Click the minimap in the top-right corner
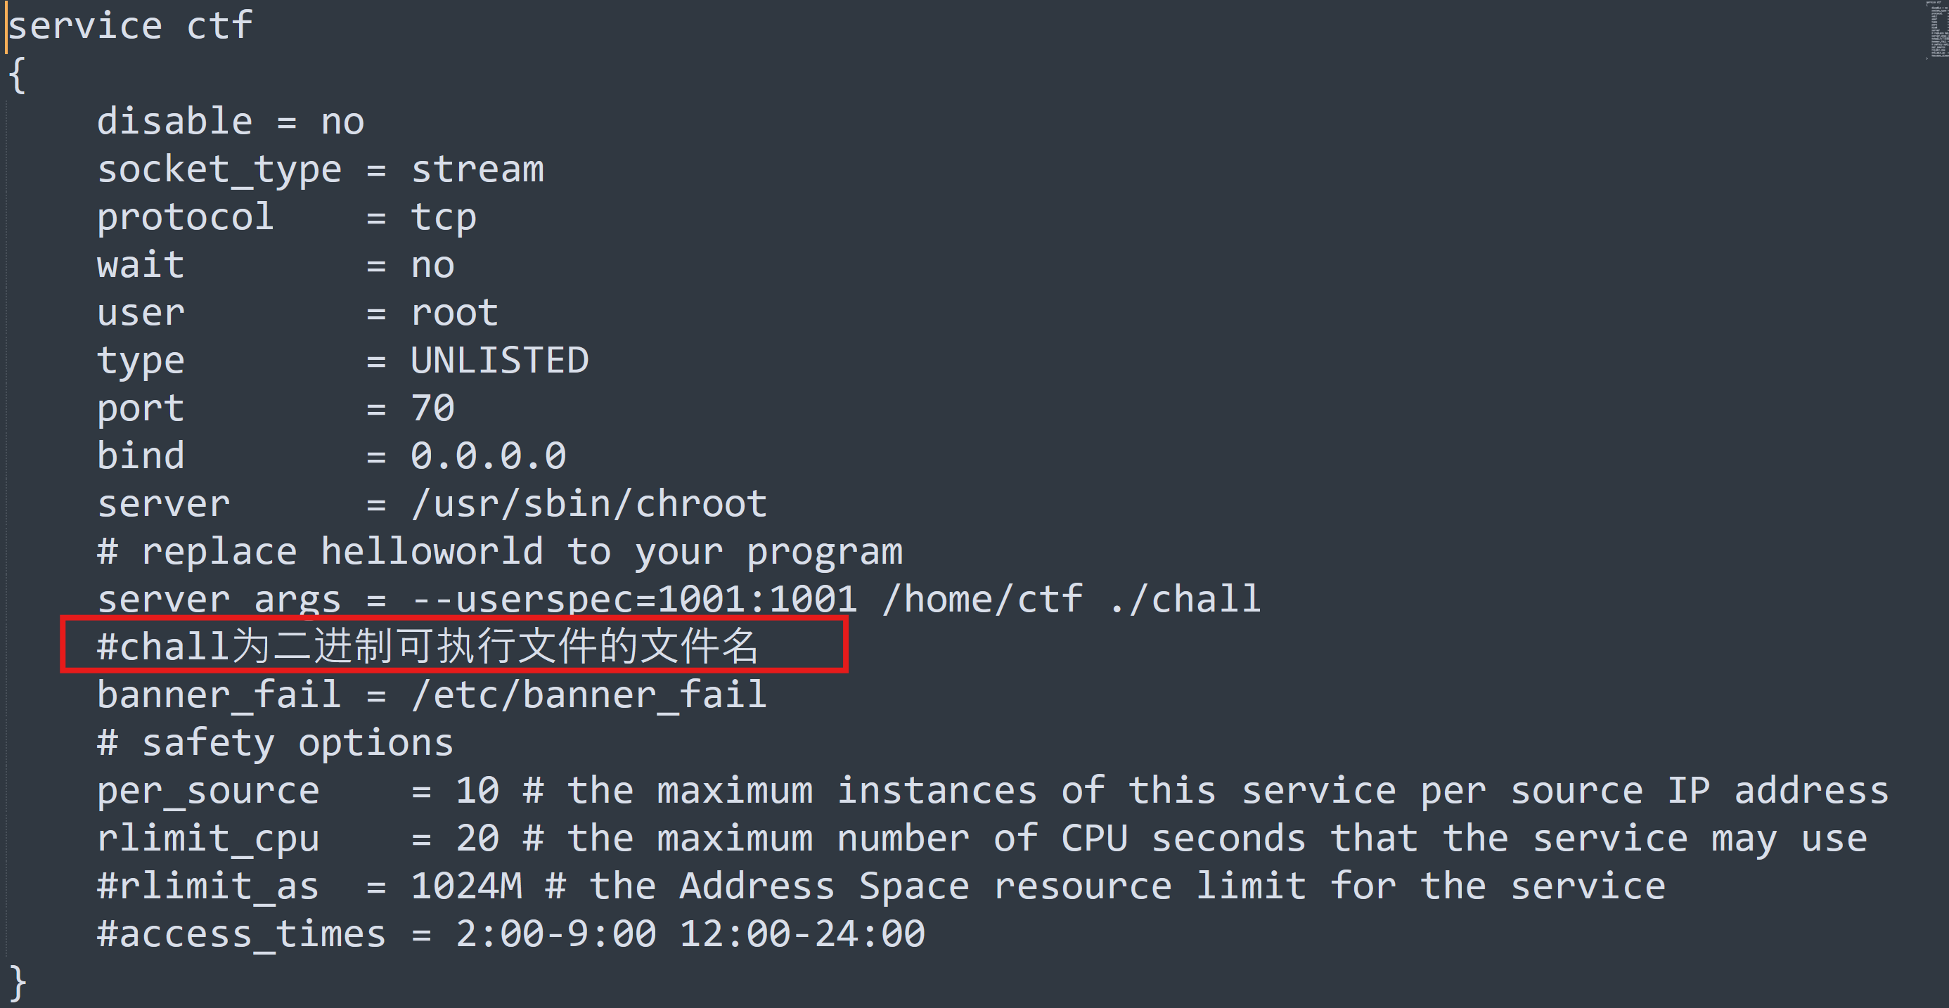Viewport: 1949px width, 1008px height. [x=1938, y=30]
